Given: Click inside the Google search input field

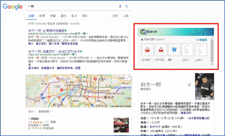Looking at the screenshot, I should click(71, 6).
